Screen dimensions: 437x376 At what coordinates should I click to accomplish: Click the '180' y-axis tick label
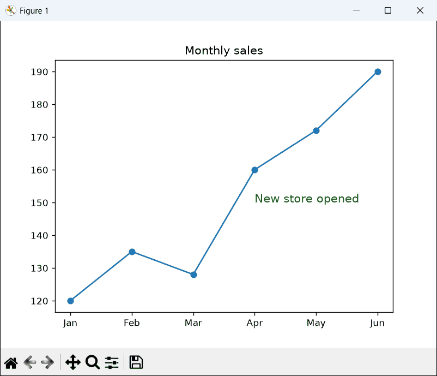(39, 105)
